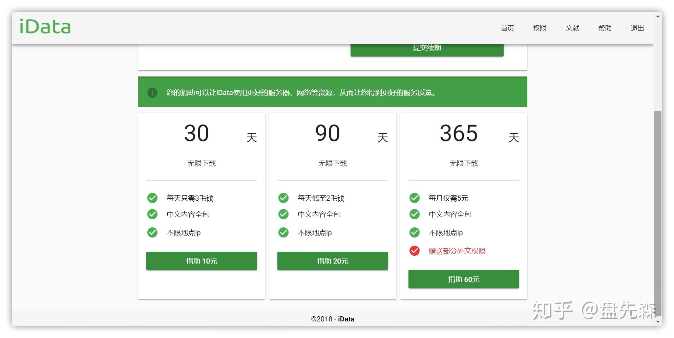Click the 赠送部分外文权限 red text

coord(457,251)
